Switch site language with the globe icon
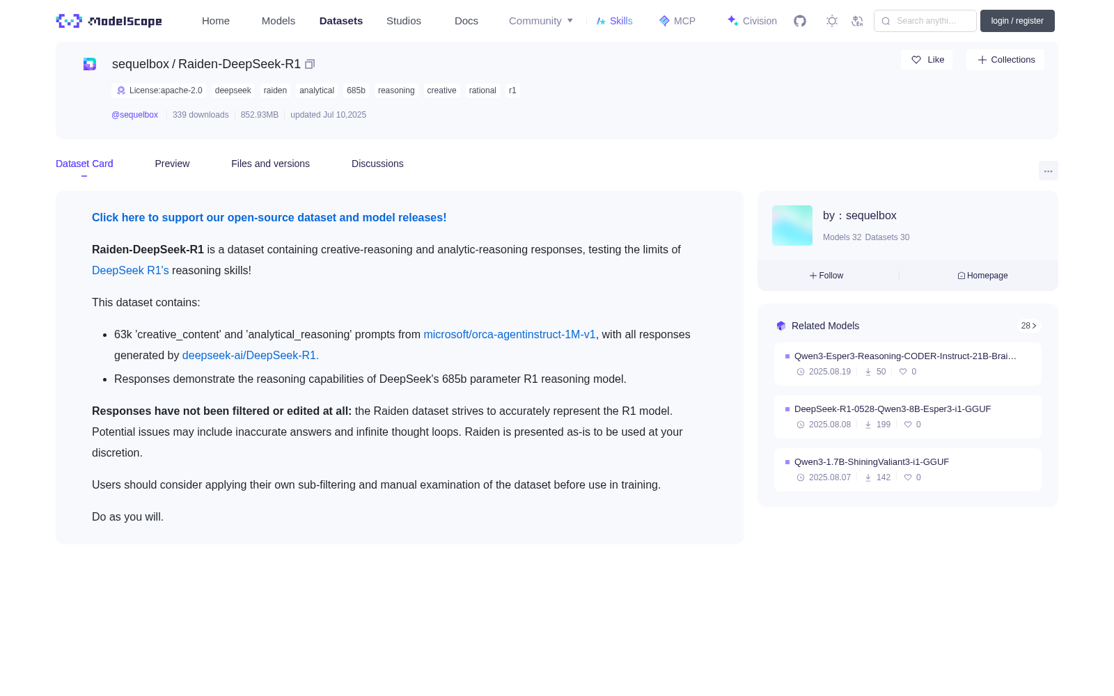 [x=858, y=21]
